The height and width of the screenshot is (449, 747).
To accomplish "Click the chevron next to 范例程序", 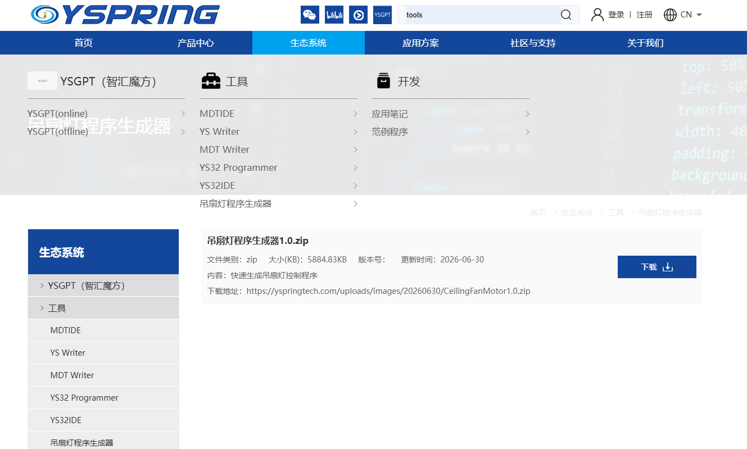I will pyautogui.click(x=528, y=131).
